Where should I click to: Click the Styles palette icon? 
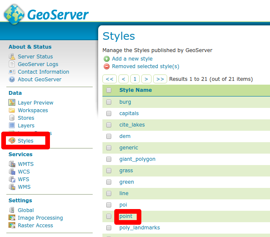tap(12, 141)
